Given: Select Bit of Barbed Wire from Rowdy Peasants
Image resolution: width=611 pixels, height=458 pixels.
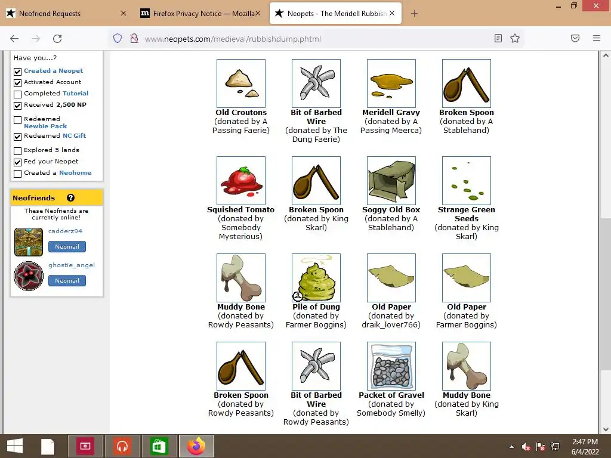Looking at the screenshot, I should (316, 366).
